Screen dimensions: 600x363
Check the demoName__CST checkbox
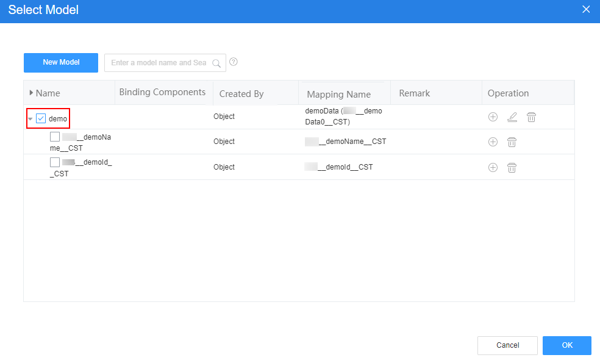click(55, 137)
